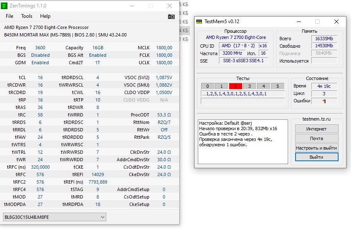Click the tWTRL value 12
Image resolution: width=351 pixels, height=230 pixels.
pos(40,152)
